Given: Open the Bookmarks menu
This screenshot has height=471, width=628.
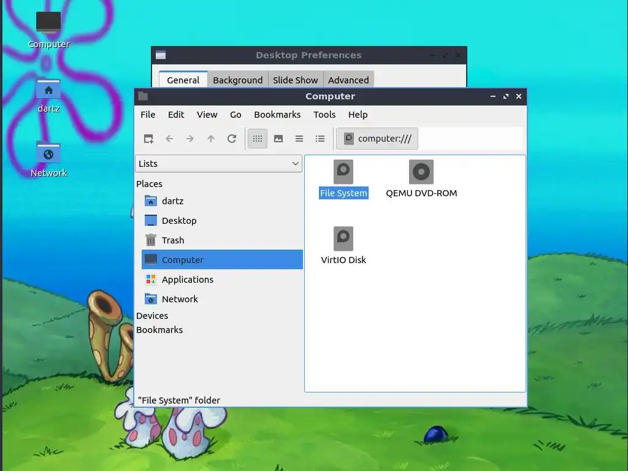Looking at the screenshot, I should (277, 115).
